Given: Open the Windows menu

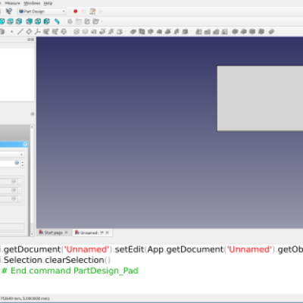Looking at the screenshot, I should click(32, 3).
